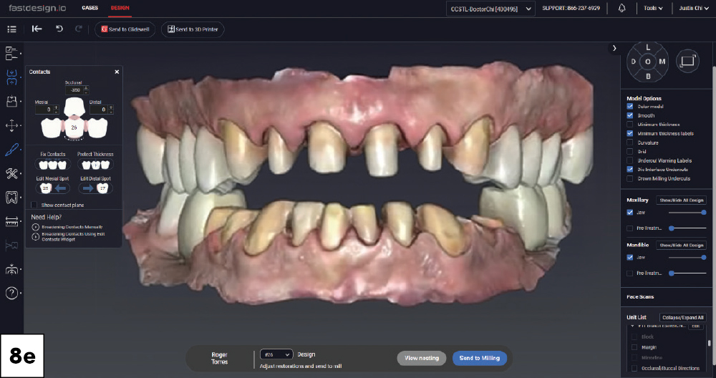Click View nesting button

(422, 358)
